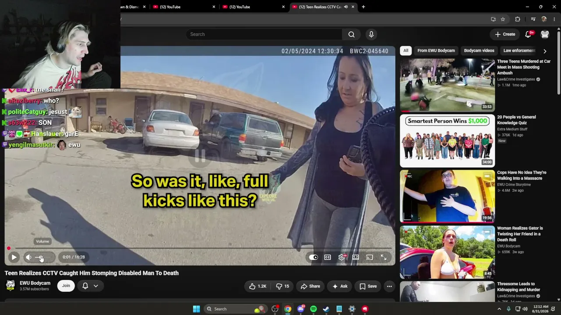
Task: Open the red app icon in the taskbar
Action: pyautogui.click(x=365, y=309)
